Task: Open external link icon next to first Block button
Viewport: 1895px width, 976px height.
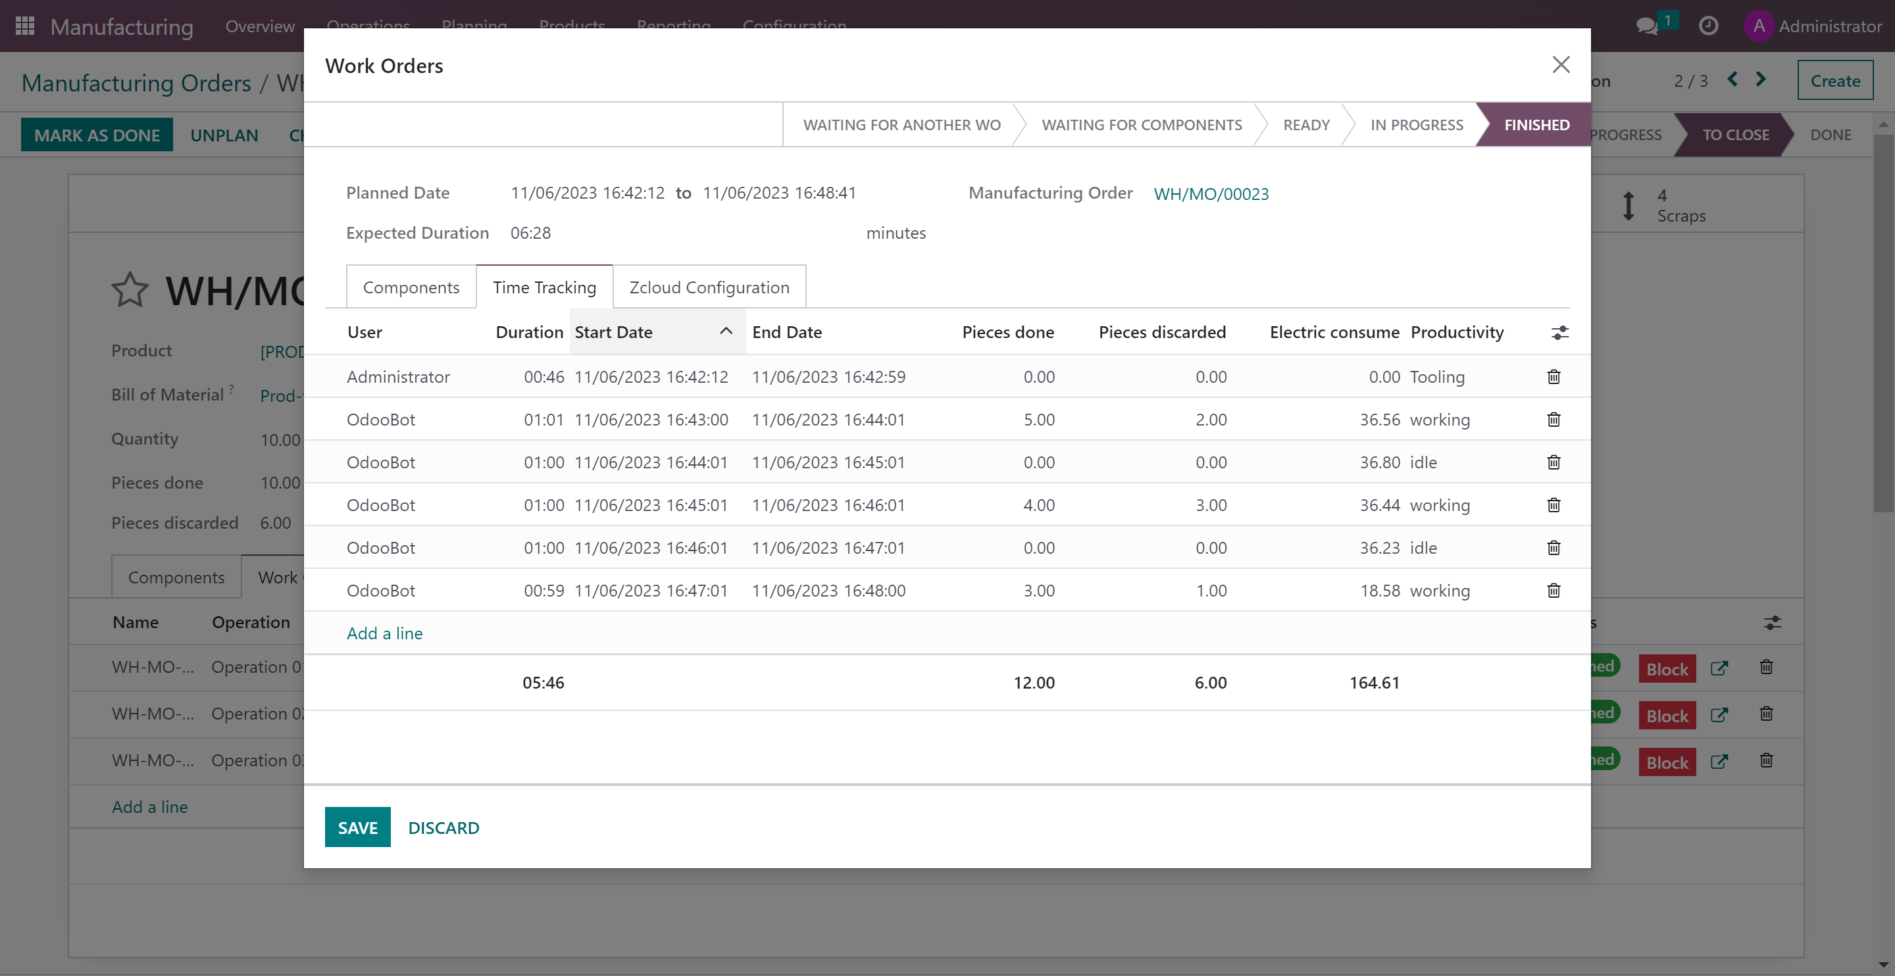Action: (1721, 668)
